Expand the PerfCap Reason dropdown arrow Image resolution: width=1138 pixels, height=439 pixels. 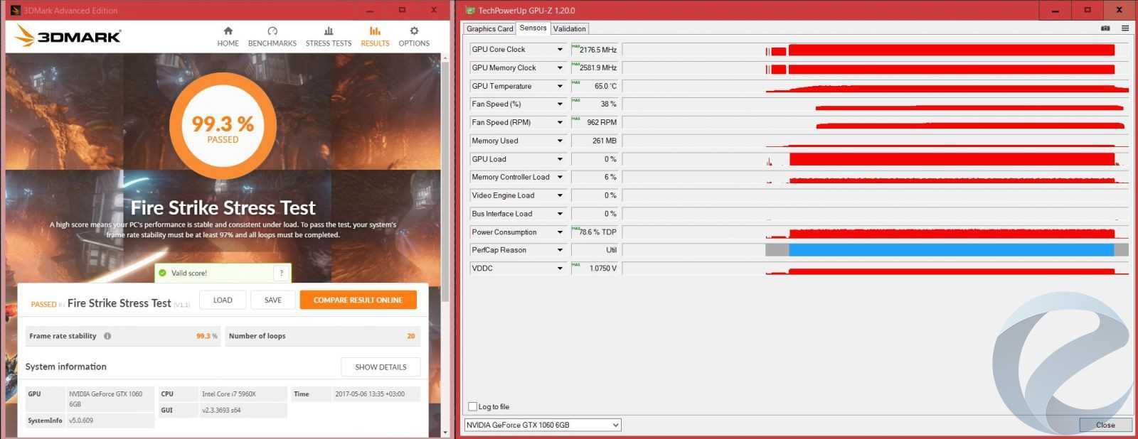(560, 250)
